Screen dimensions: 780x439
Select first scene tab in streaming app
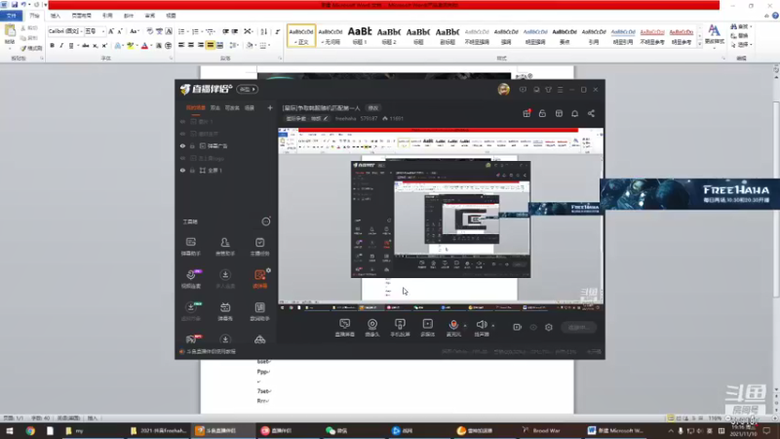pos(196,107)
